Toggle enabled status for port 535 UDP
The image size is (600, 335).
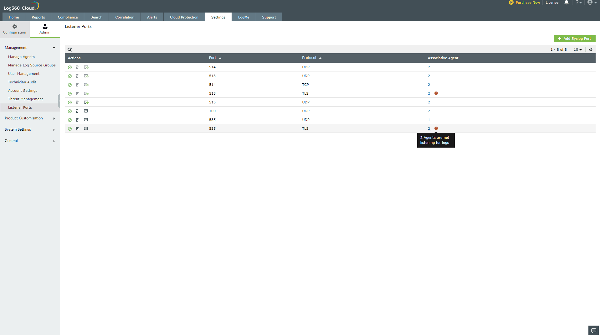pyautogui.click(x=70, y=120)
